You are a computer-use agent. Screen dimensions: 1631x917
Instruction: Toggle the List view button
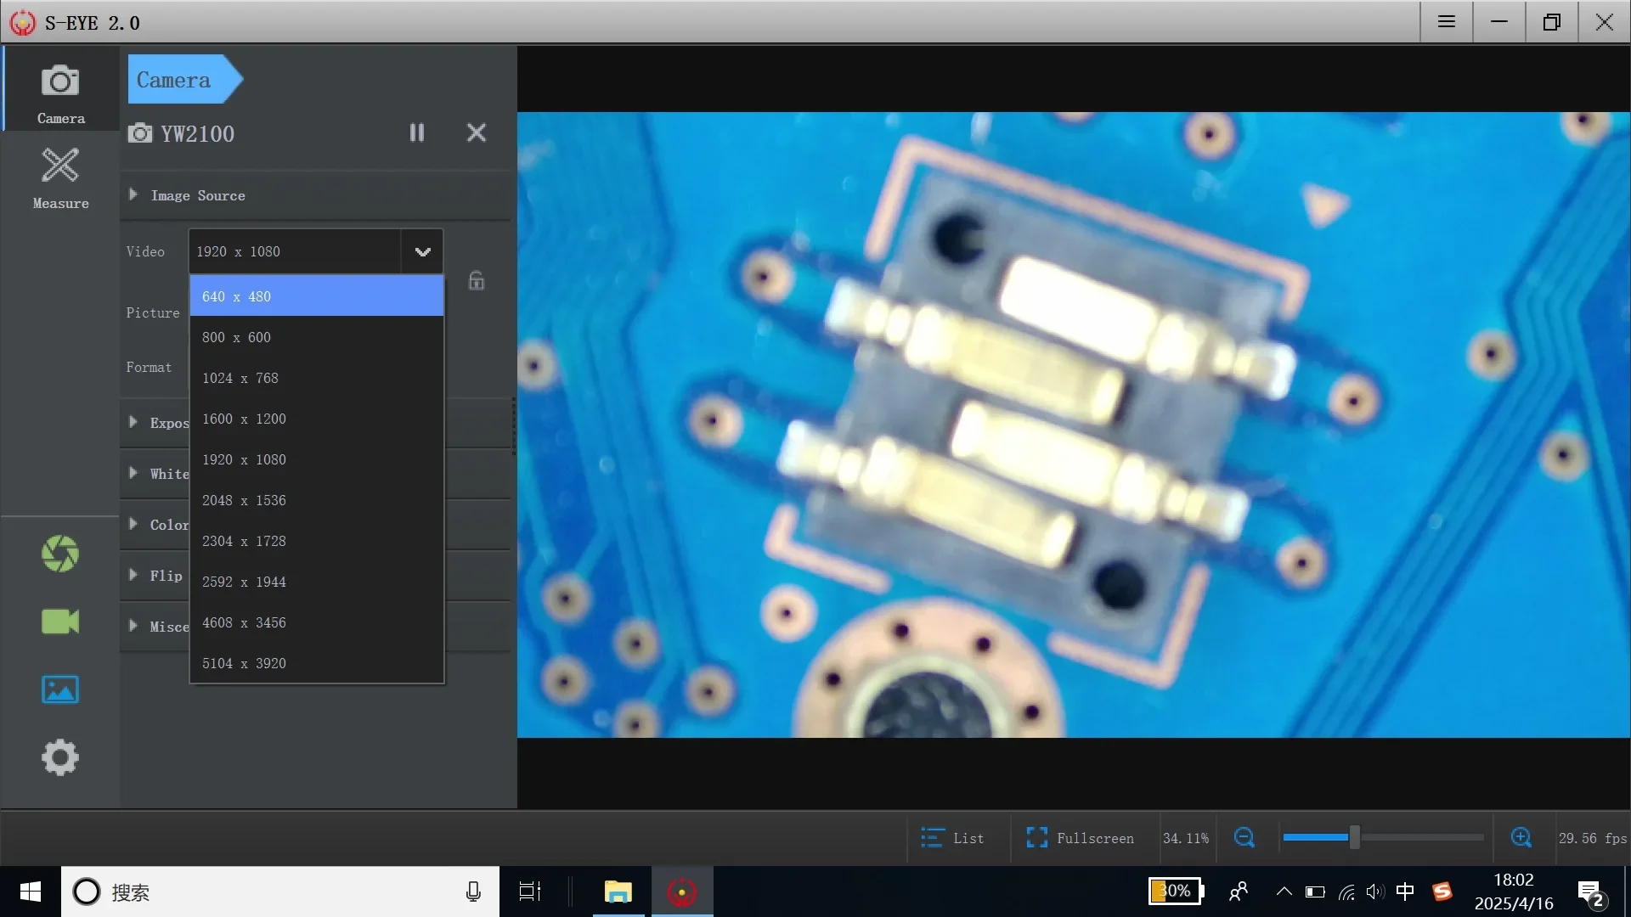pos(952,838)
